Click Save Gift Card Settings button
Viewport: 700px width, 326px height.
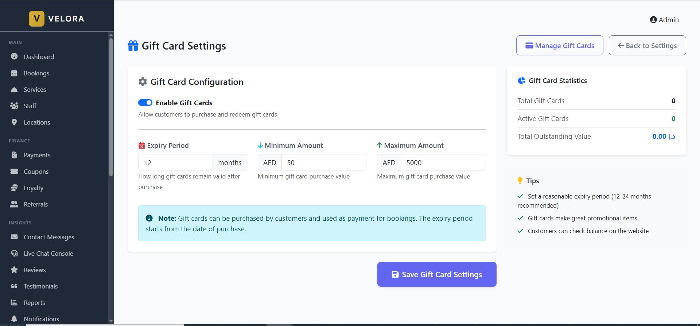pyautogui.click(x=437, y=274)
